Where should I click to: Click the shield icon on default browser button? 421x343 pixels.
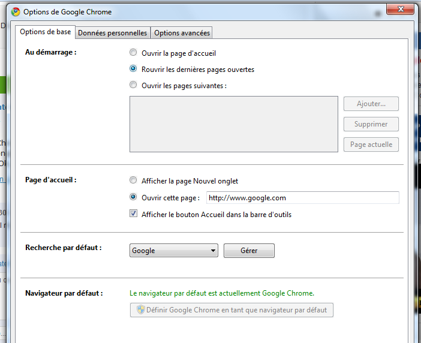coord(141,310)
